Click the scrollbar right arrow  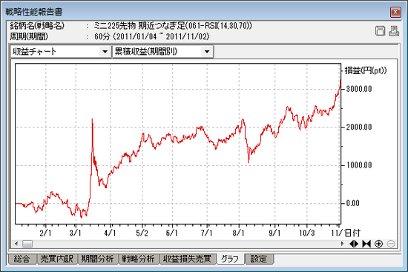click(x=342, y=244)
